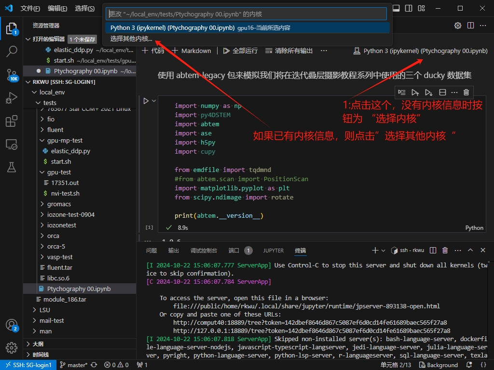Switch to 端口 panel tab

[x=234, y=251]
